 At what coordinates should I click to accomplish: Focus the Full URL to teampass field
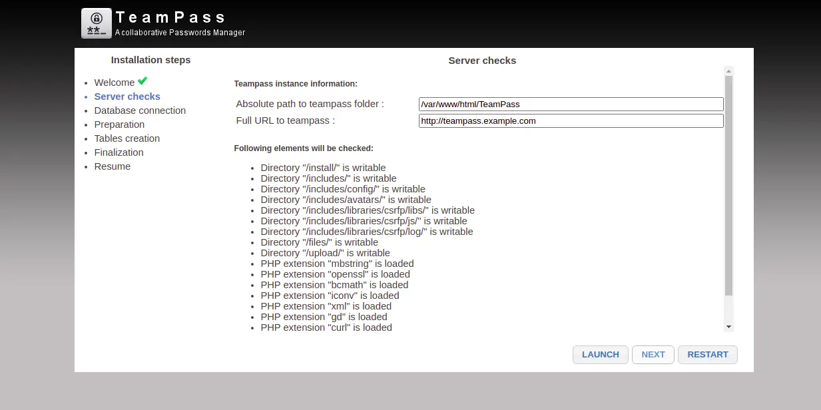(571, 121)
